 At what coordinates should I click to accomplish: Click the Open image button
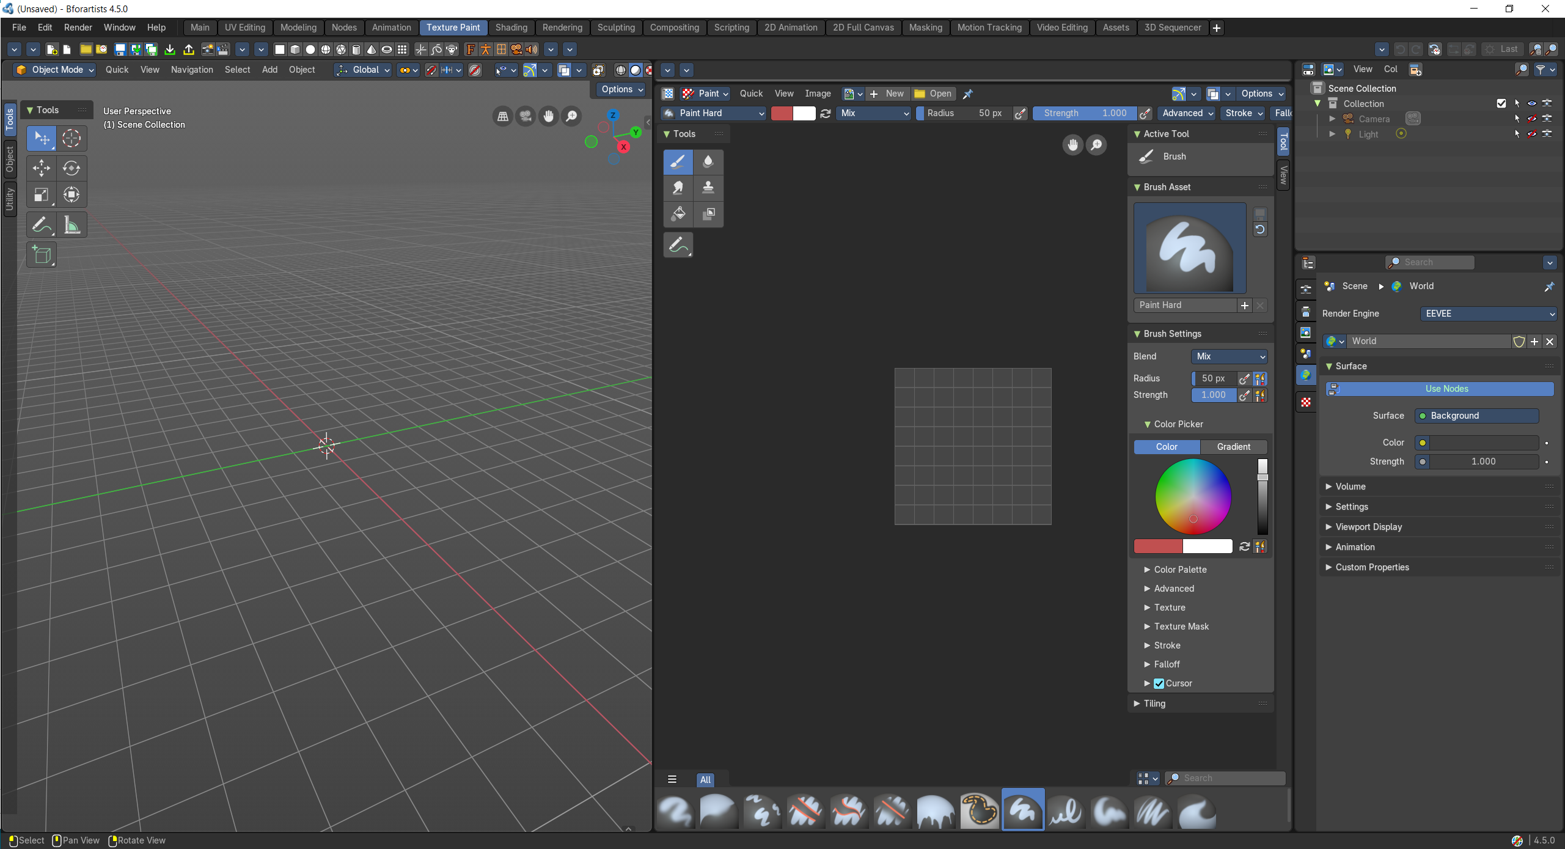point(933,94)
